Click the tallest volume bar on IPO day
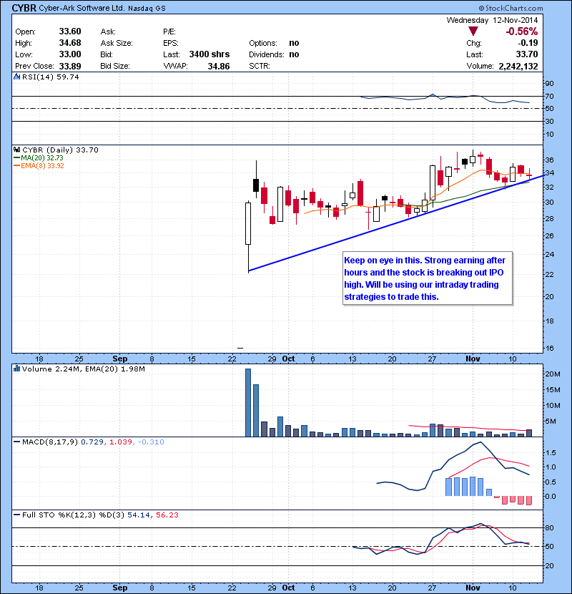Screen dimensions: 572x594 coord(248,402)
